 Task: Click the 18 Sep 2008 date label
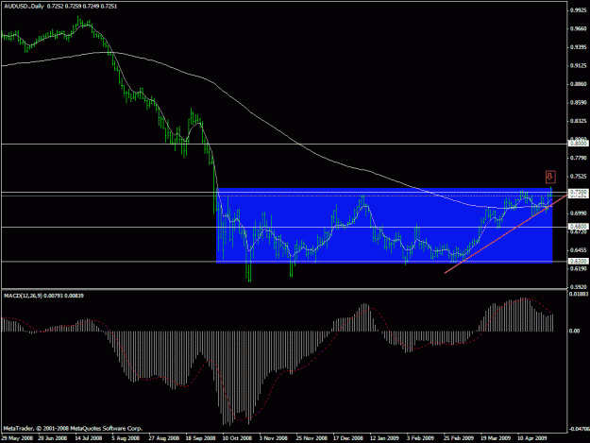coord(200,438)
